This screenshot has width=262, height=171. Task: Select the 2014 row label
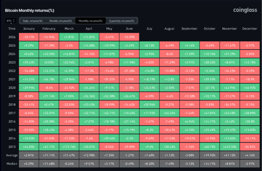12,138
